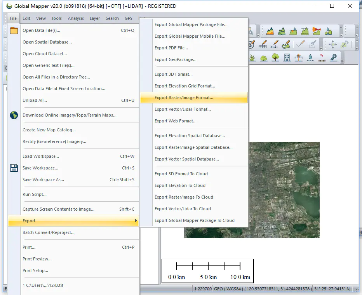
Task: Classify Lidar points as building icon
Action: click(x=287, y=57)
